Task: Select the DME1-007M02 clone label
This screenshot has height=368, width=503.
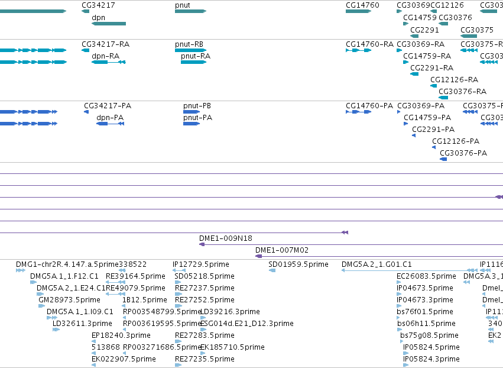Action: point(282,250)
